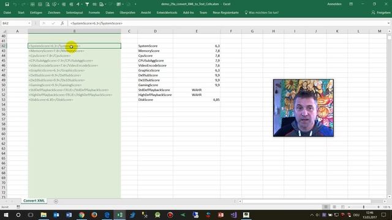Image resolution: width=392 pixels, height=220 pixels.
Task: Click the Freigeben share button
Action: pos(381,12)
